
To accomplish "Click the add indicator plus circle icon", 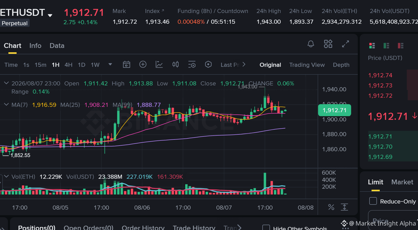I will click(x=143, y=65).
